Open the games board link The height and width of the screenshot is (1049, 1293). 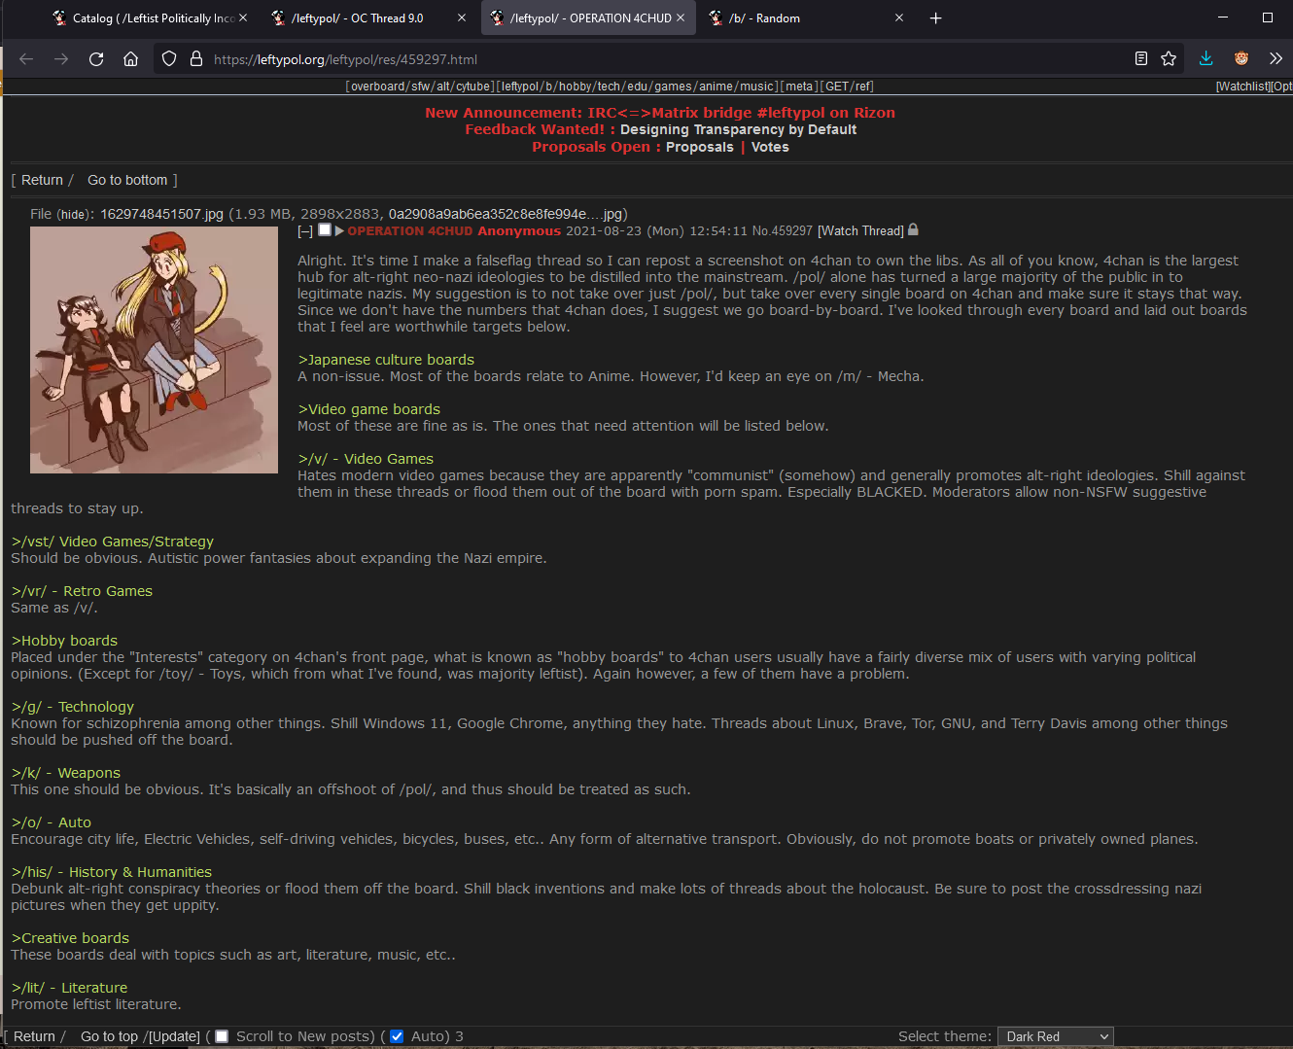click(673, 87)
